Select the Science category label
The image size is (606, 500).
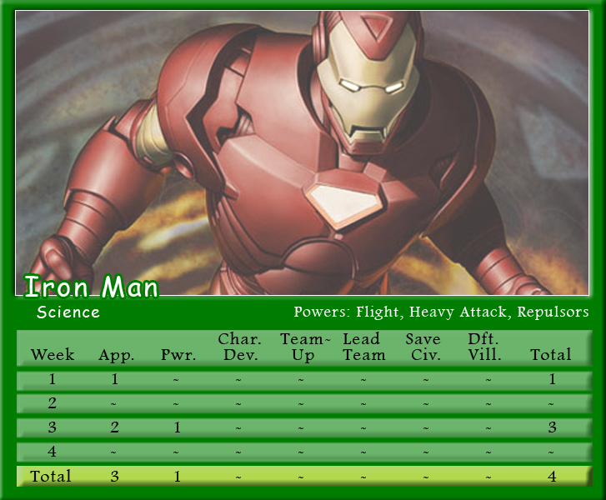coord(68,312)
